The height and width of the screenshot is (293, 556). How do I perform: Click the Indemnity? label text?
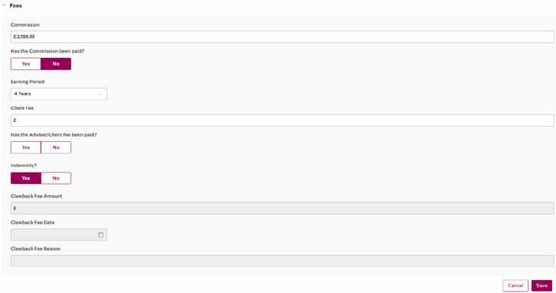pyautogui.click(x=24, y=166)
